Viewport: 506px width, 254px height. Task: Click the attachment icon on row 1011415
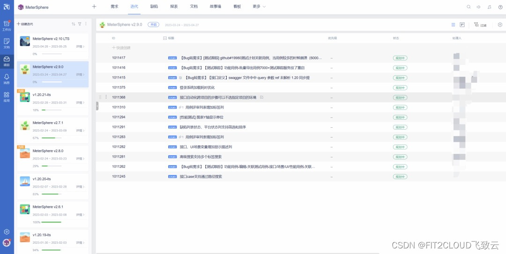(x=180, y=78)
